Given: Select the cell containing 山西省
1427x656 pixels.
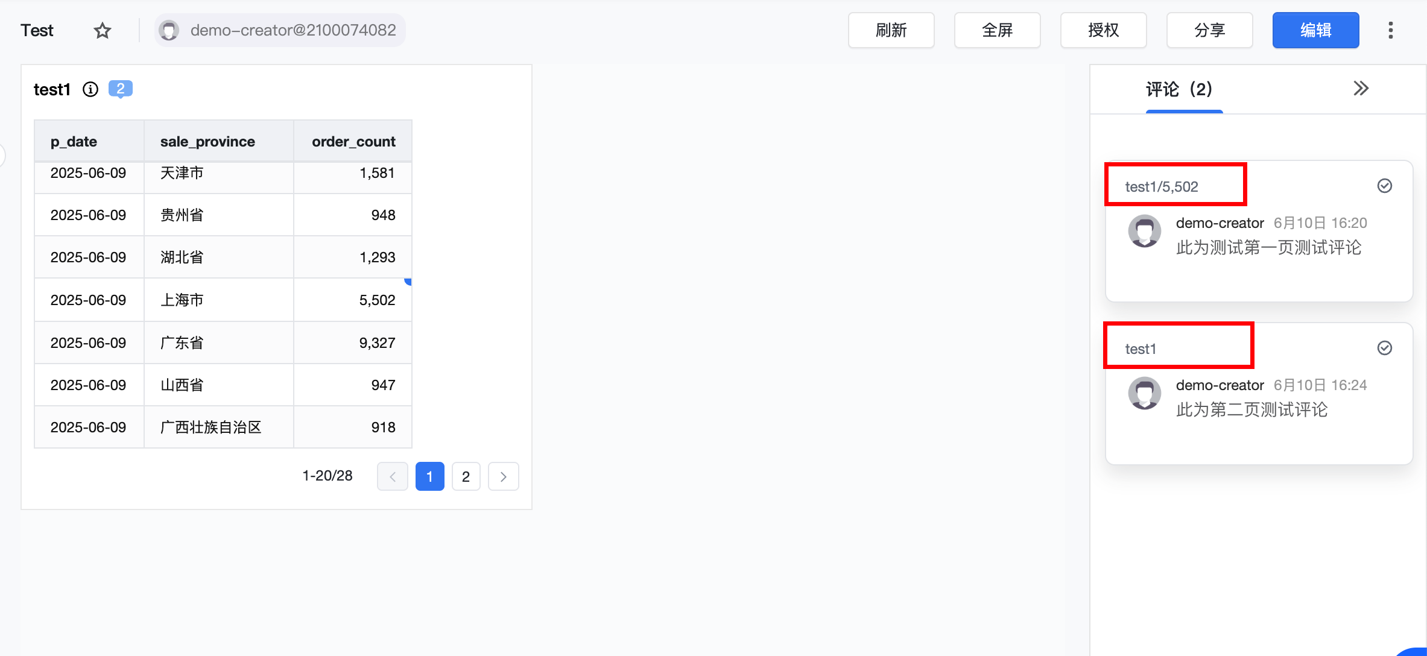Looking at the screenshot, I should [x=219, y=385].
